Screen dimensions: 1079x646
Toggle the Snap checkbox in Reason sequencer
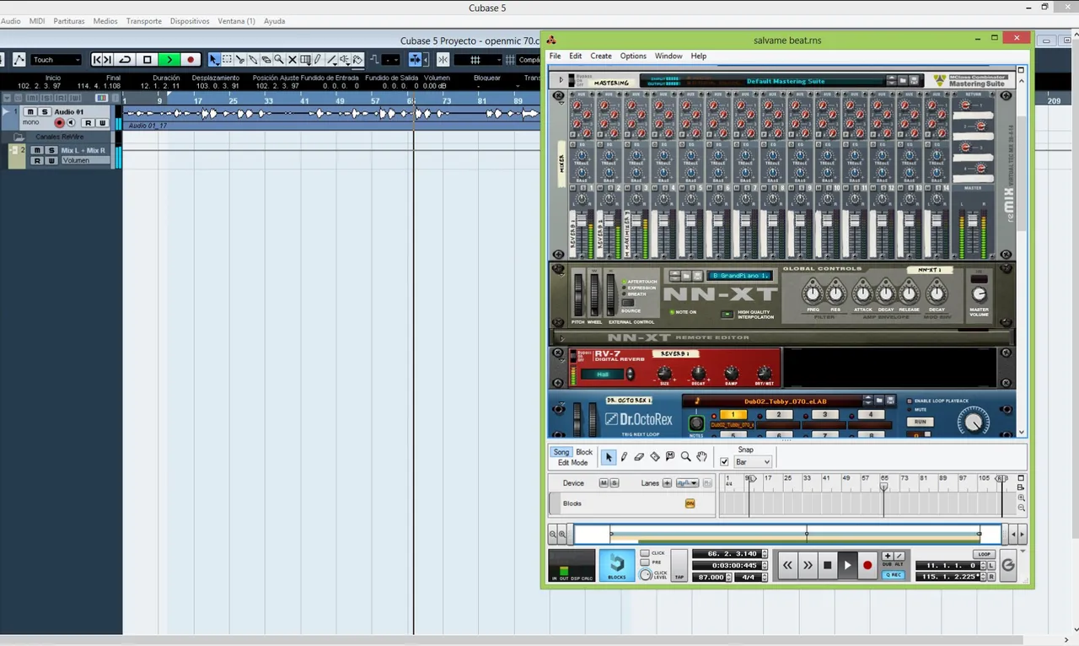pyautogui.click(x=724, y=462)
